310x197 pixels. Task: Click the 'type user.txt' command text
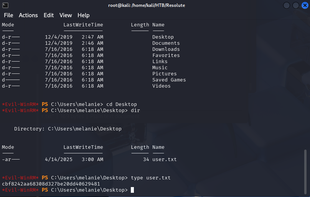(150, 178)
